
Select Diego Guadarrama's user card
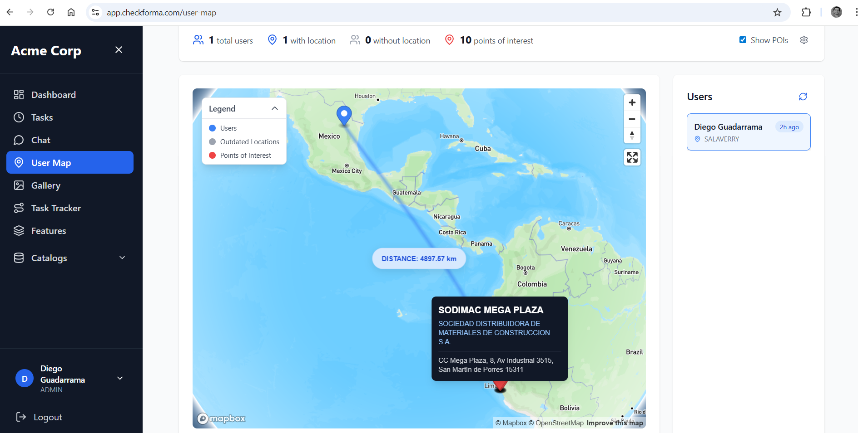point(749,132)
